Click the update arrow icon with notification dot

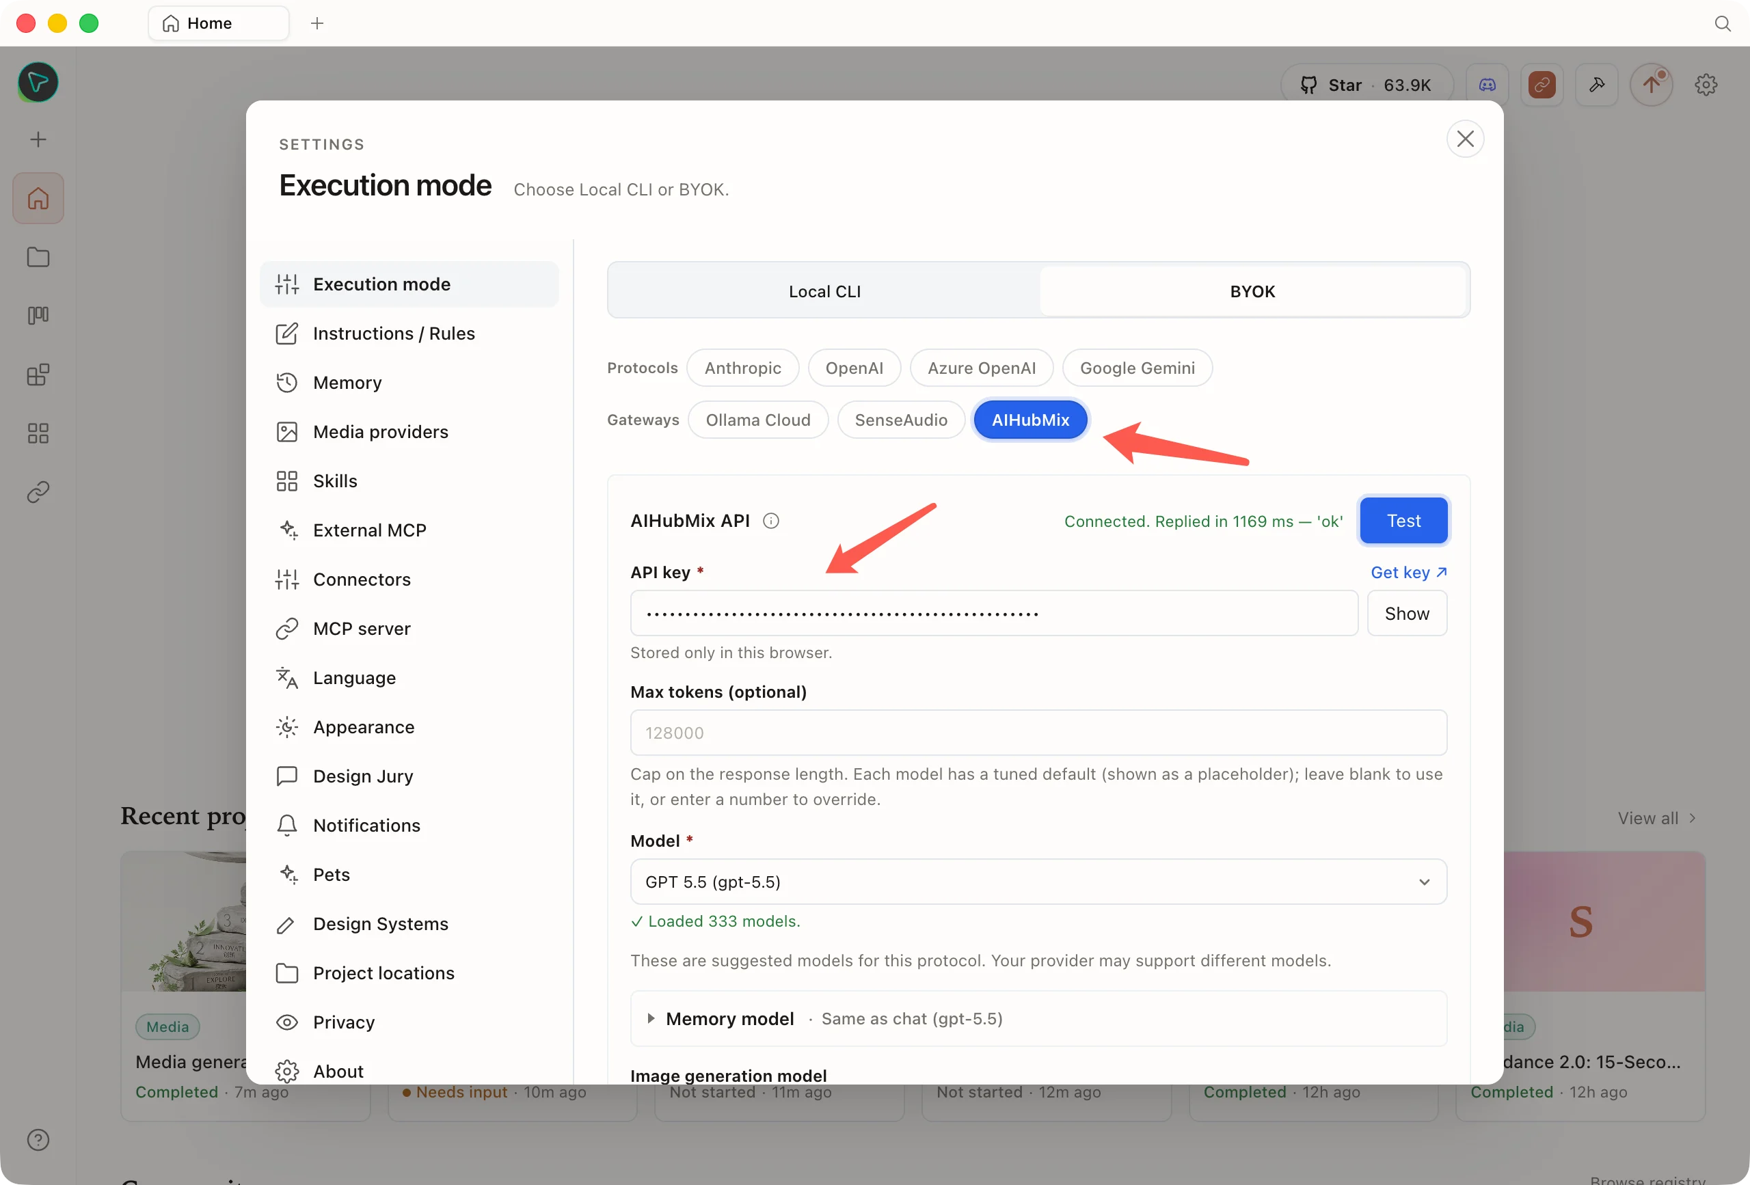[x=1652, y=84]
